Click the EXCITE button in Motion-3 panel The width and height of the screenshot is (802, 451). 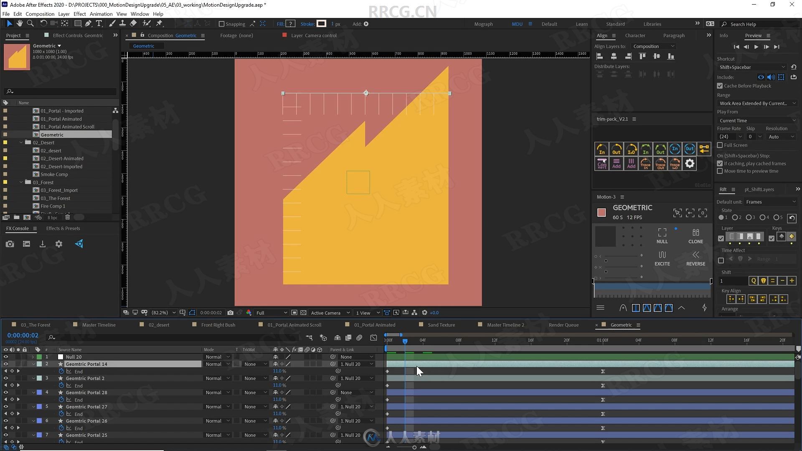[x=662, y=257]
